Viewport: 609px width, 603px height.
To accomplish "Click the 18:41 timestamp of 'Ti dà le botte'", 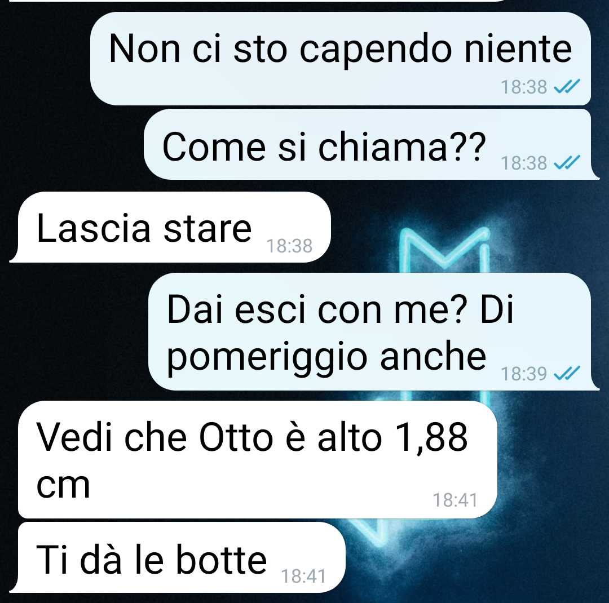I will coord(303,576).
